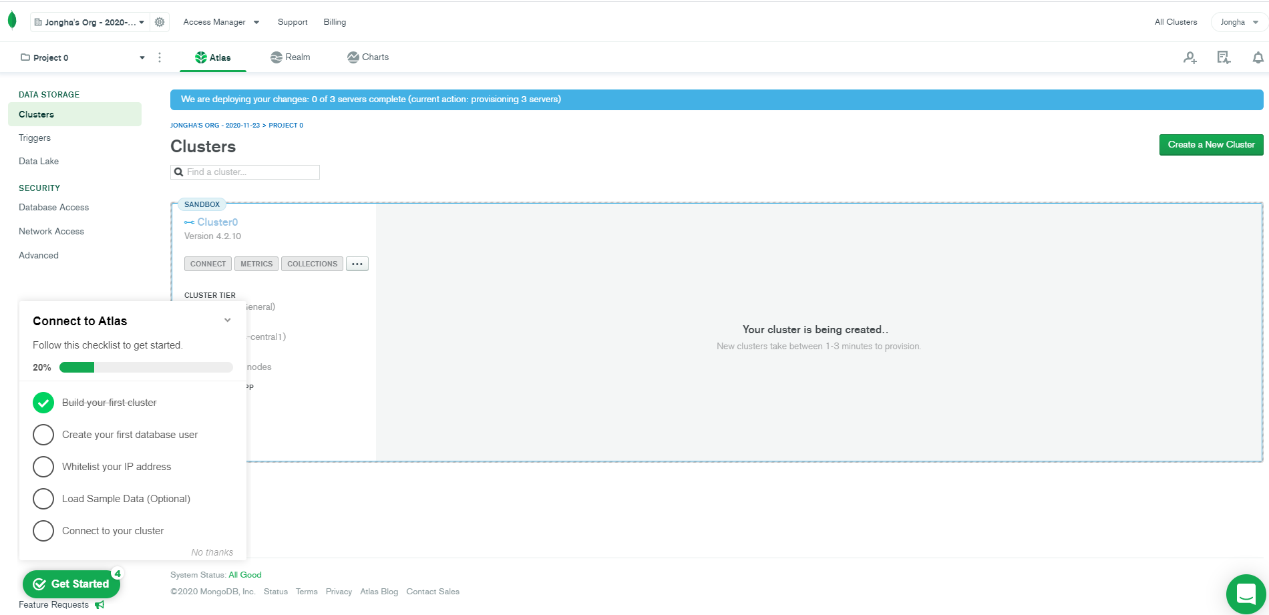The image size is (1269, 615).
Task: Open the Support menu item
Action: [x=293, y=22]
